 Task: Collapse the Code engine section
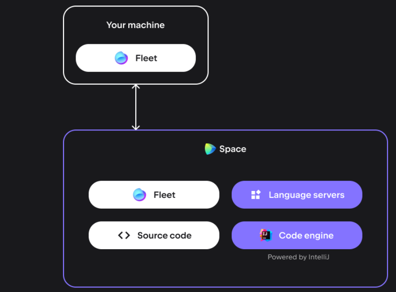coord(297,235)
